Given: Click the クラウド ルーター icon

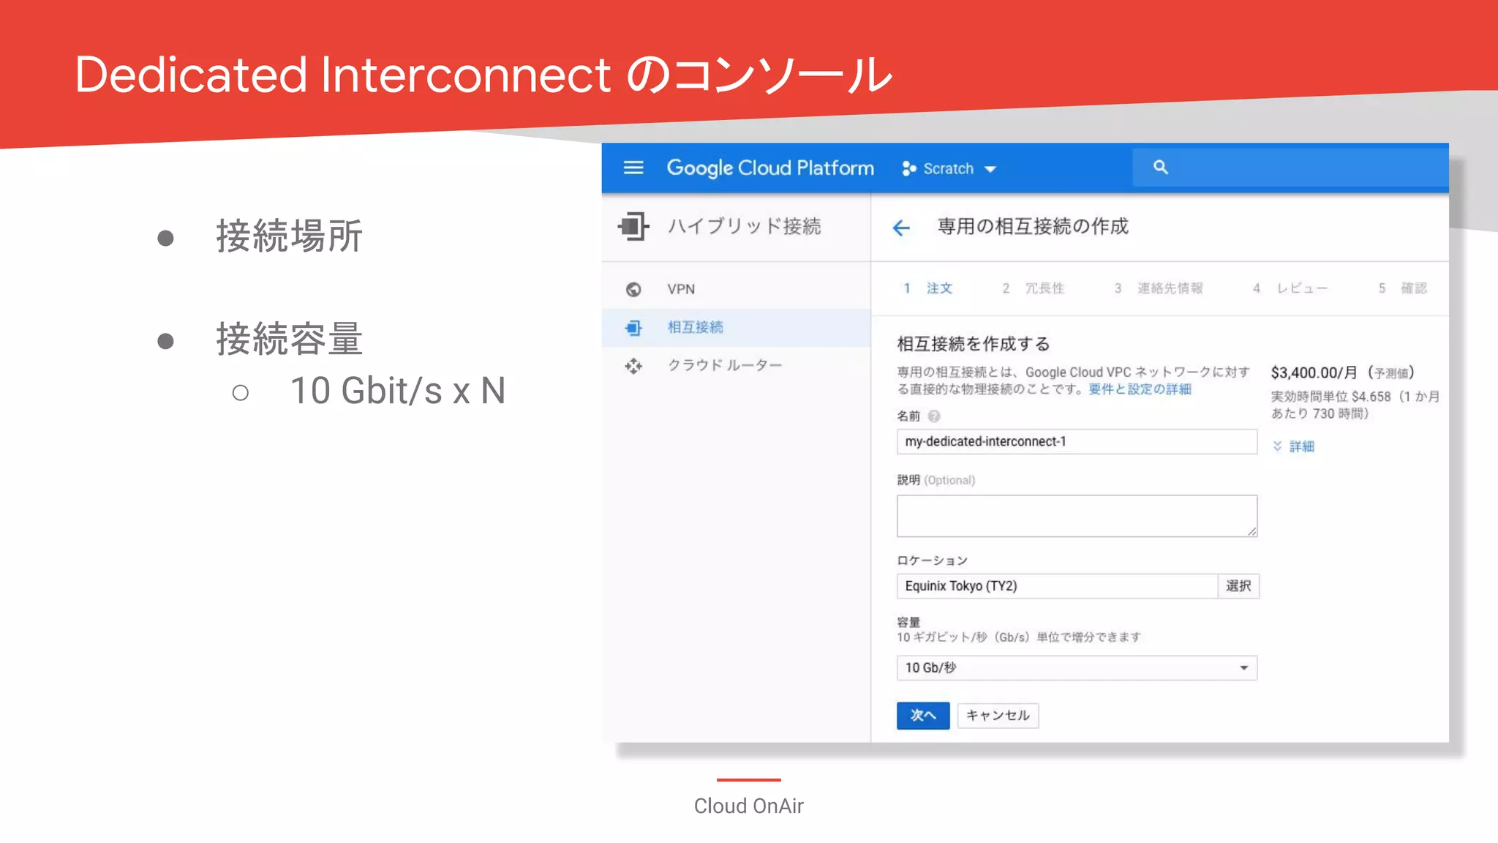Looking at the screenshot, I should [633, 366].
